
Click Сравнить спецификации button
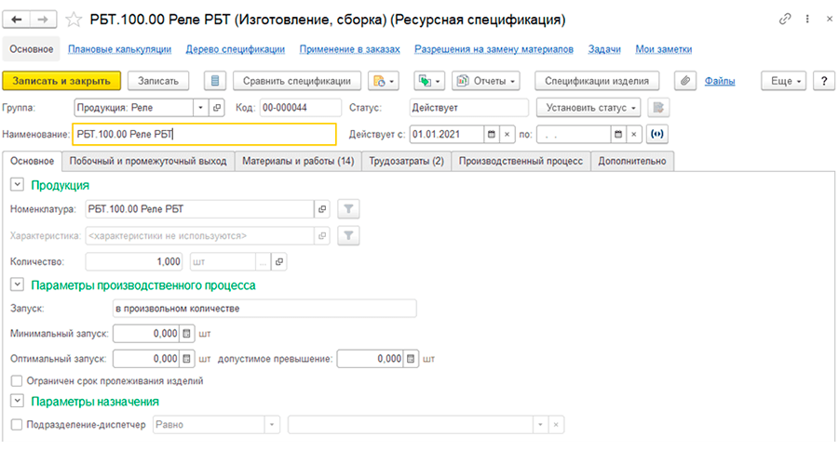click(297, 81)
